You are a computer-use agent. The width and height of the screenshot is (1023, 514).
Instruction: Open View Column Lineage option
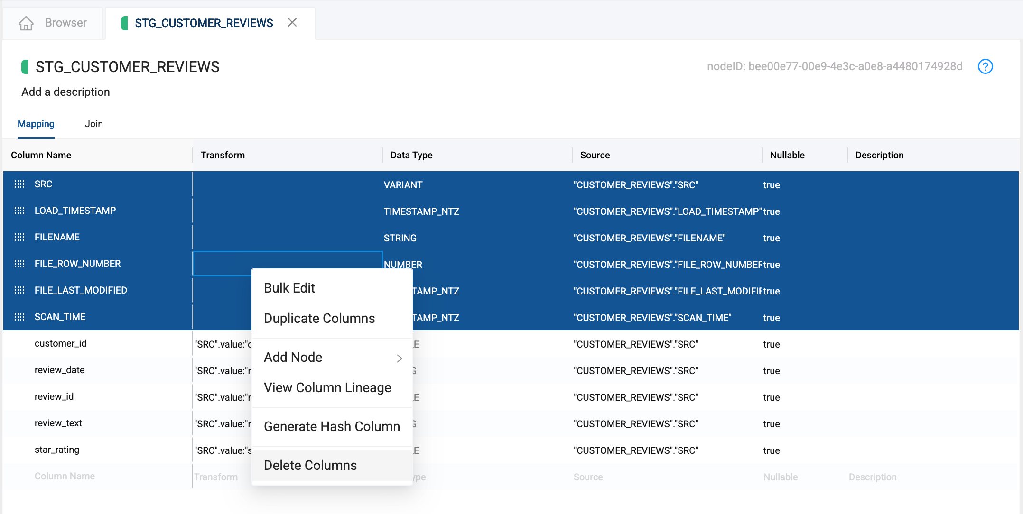327,387
